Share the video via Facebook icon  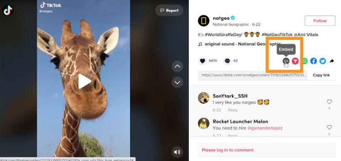click(x=313, y=61)
